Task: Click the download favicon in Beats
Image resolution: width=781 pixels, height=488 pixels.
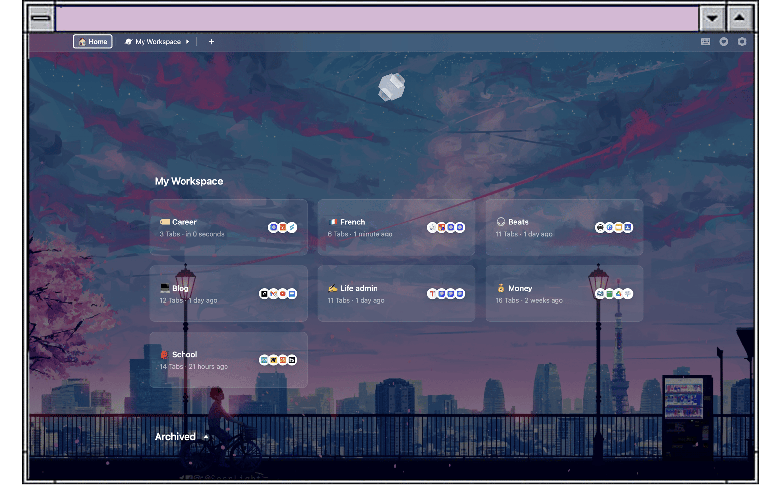Action: click(x=627, y=227)
